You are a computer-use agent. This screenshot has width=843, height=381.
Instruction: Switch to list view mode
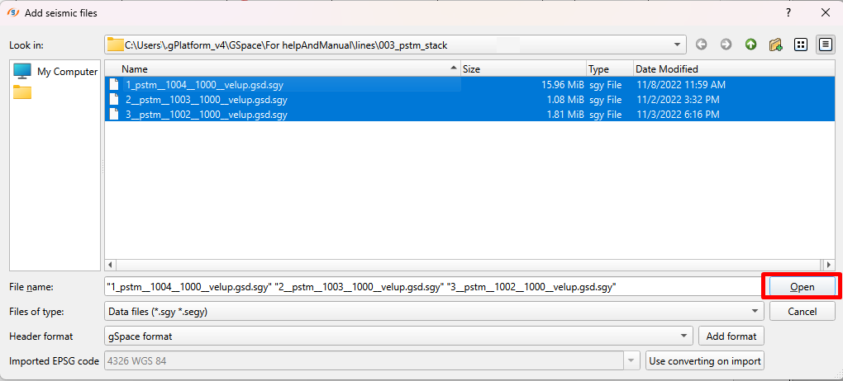(801, 45)
